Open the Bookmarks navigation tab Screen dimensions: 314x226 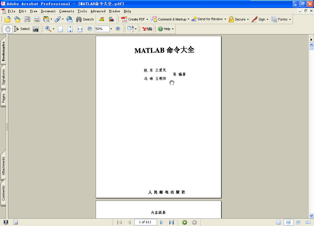[x=3, y=51]
